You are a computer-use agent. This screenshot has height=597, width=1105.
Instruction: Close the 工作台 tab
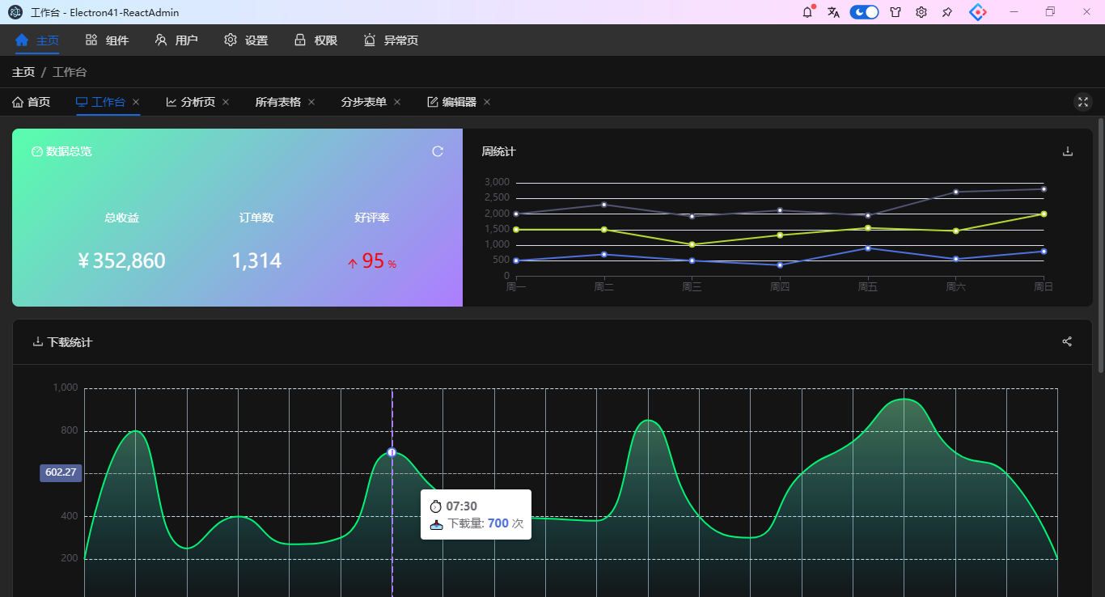(136, 102)
